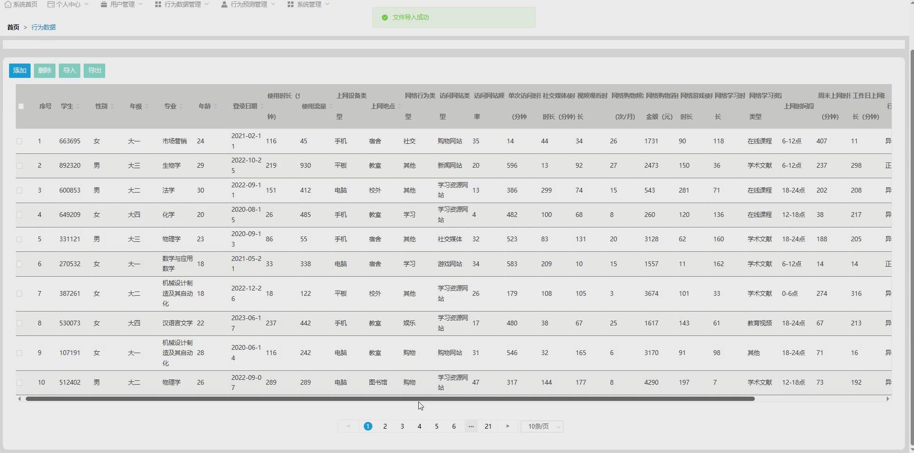Viewport: 914px width, 453px height.
Task: Click the table scroll-left arrow
Action: coord(19,399)
